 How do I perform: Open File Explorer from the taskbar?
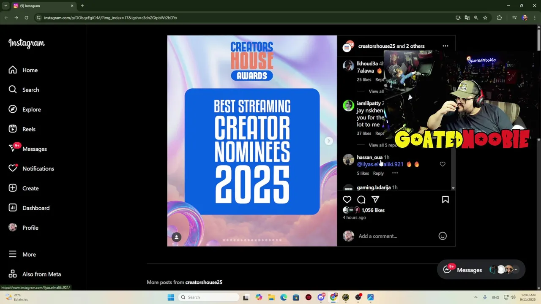(x=271, y=297)
